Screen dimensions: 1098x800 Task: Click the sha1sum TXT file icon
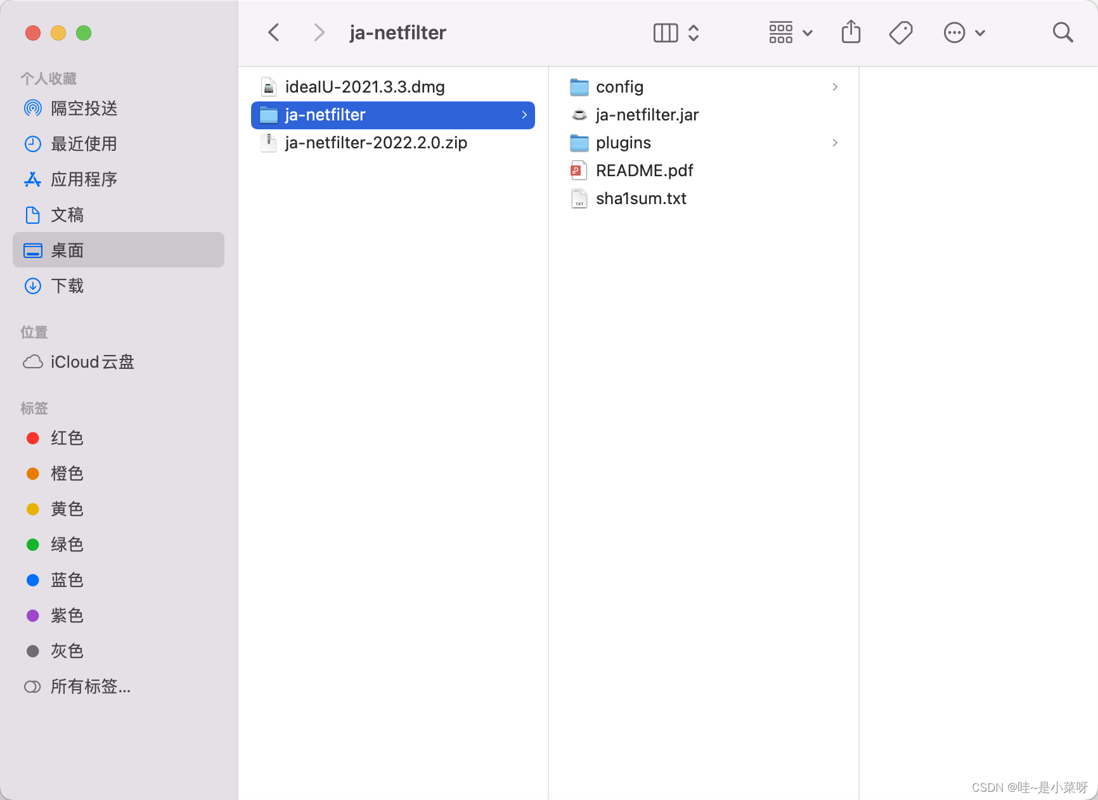click(579, 198)
